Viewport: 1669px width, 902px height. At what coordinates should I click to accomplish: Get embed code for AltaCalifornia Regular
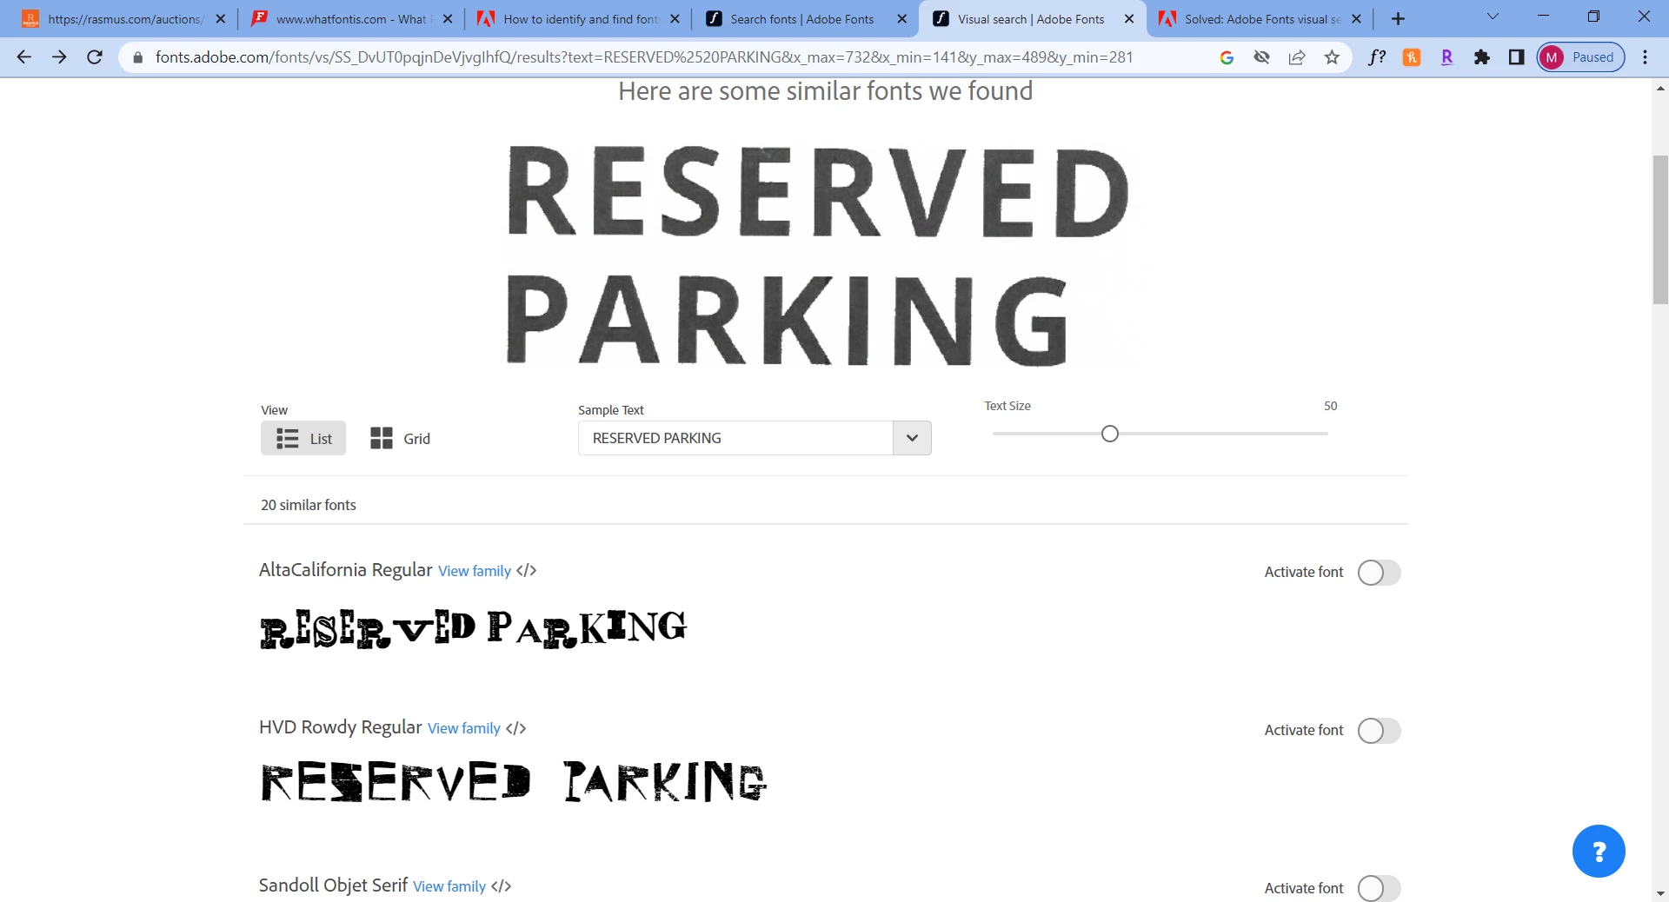[x=526, y=571]
